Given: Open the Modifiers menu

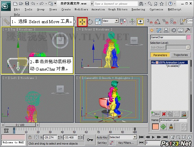Looking at the screenshot, I should (81, 9).
